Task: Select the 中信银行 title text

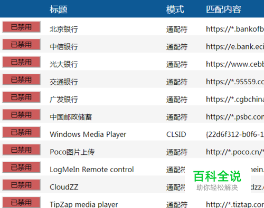Action: click(x=64, y=47)
